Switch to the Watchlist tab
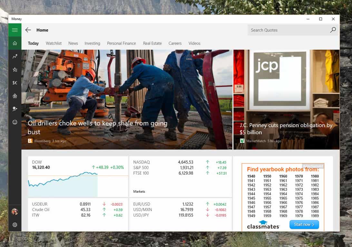Viewport: 352px width, 247px height. pyautogui.click(x=54, y=43)
